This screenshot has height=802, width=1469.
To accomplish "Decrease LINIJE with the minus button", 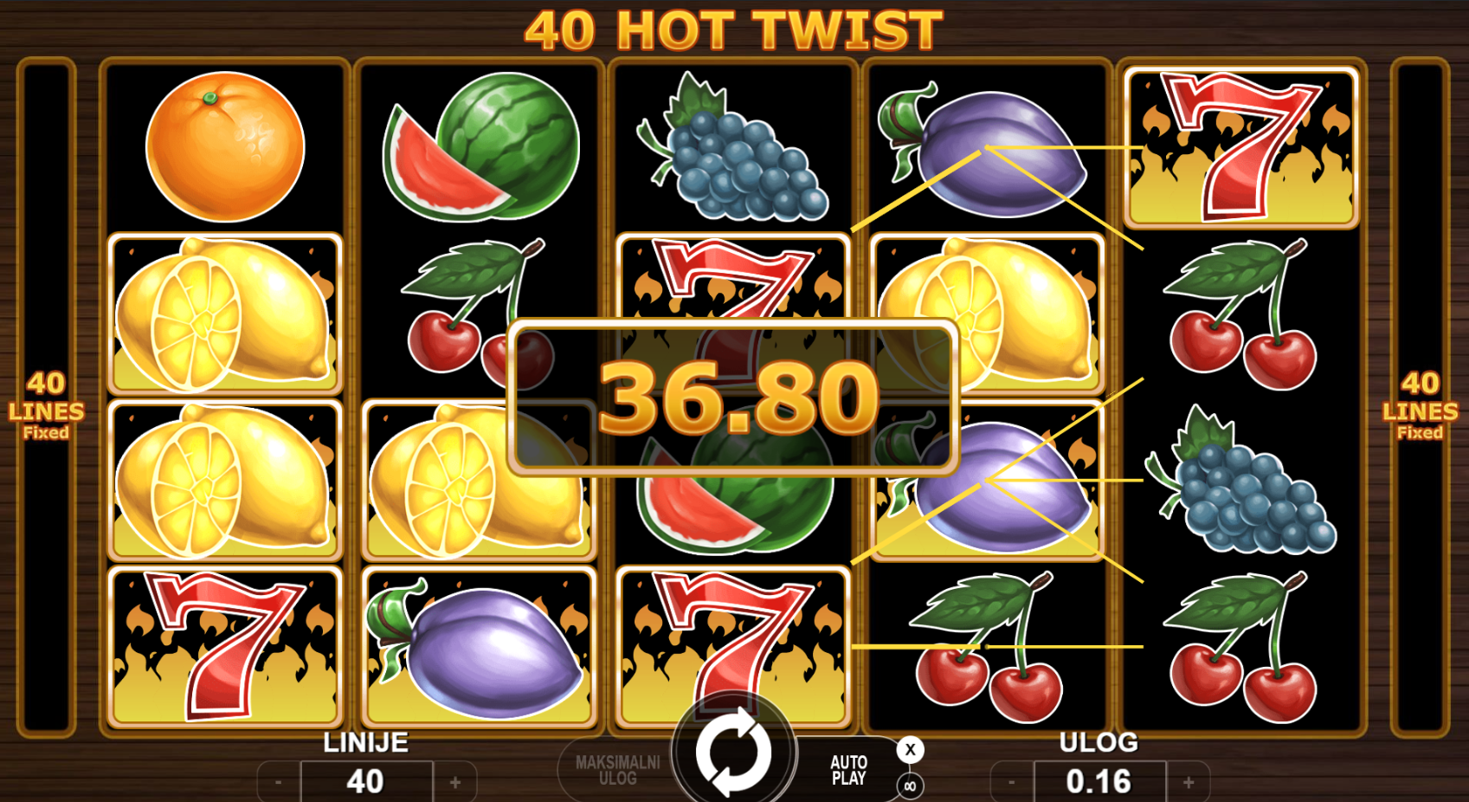I will pos(278,782).
